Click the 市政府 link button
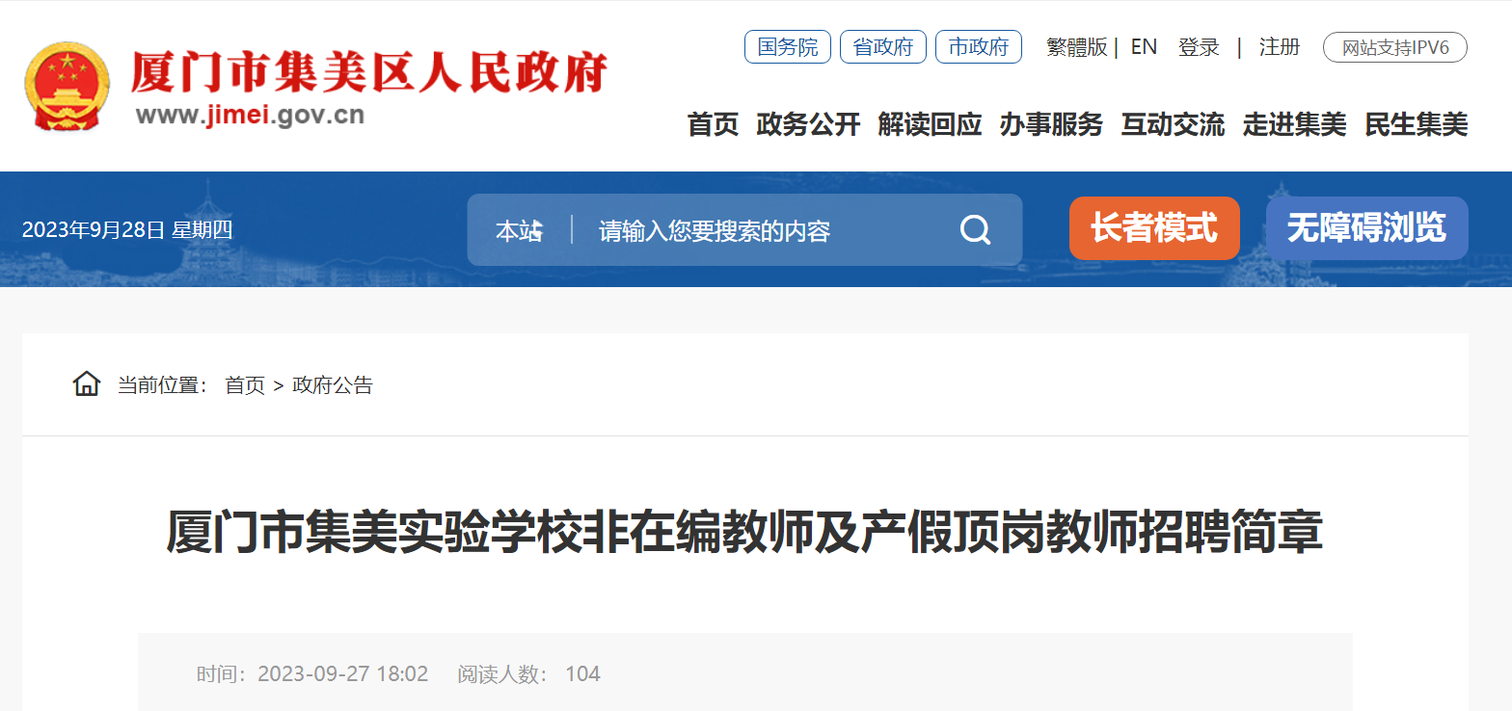 979,47
